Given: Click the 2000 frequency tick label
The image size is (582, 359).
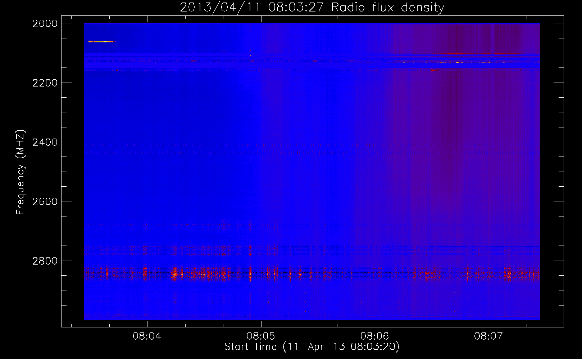Looking at the screenshot, I should [45, 23].
